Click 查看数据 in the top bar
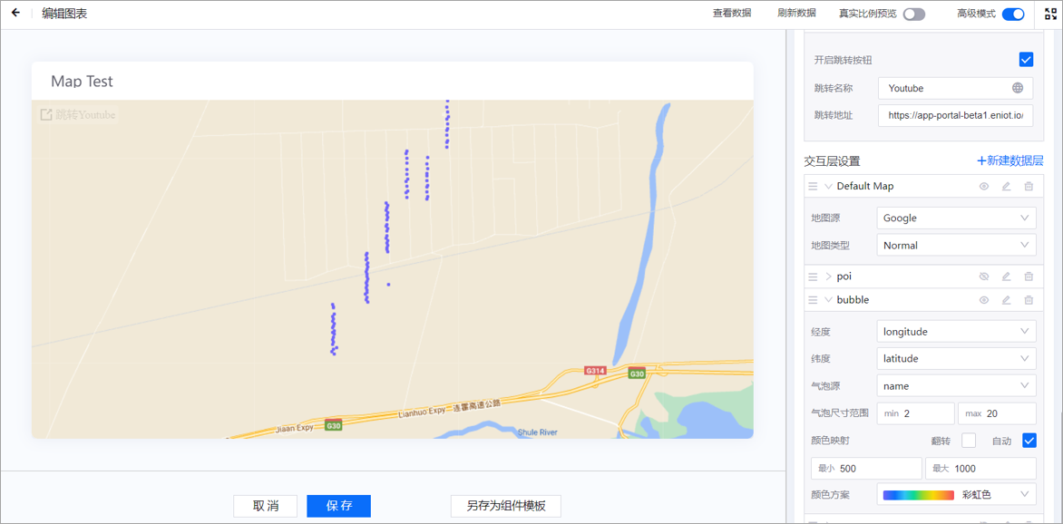This screenshot has height=524, width=1063. [731, 14]
